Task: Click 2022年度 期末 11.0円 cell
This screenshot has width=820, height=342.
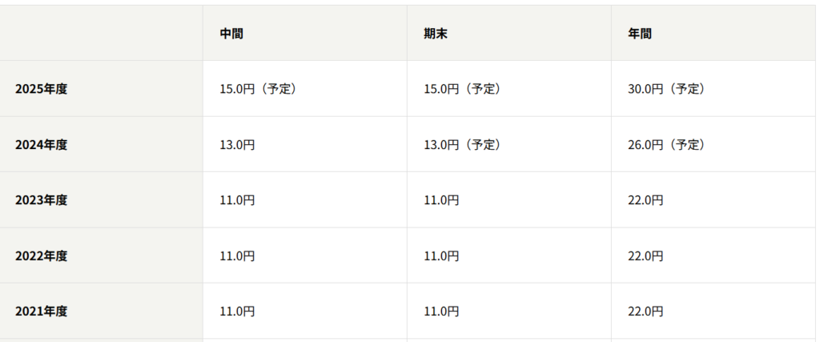Action: (442, 256)
